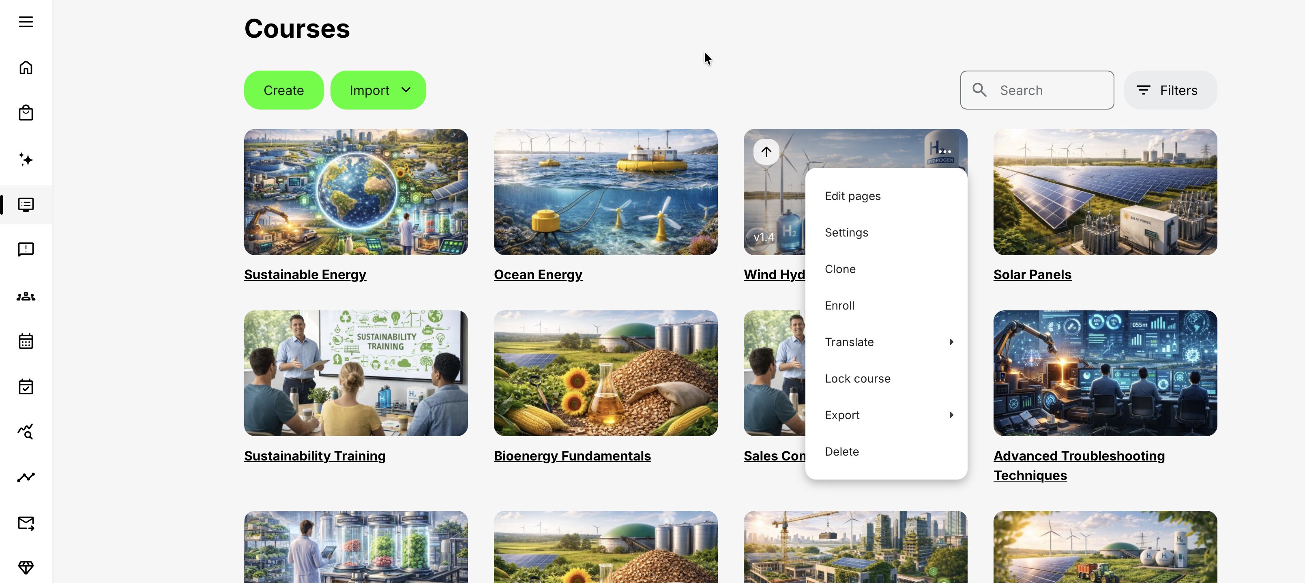
Task: Go to Home via sidebar icon
Action: point(26,67)
